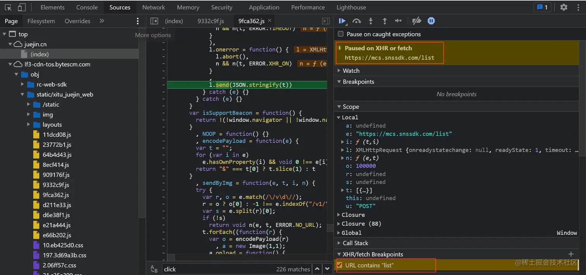This screenshot has height=275, width=586.
Task: Collapse lf3-cdn-tos.bytescm.com domain node
Action: (10, 64)
